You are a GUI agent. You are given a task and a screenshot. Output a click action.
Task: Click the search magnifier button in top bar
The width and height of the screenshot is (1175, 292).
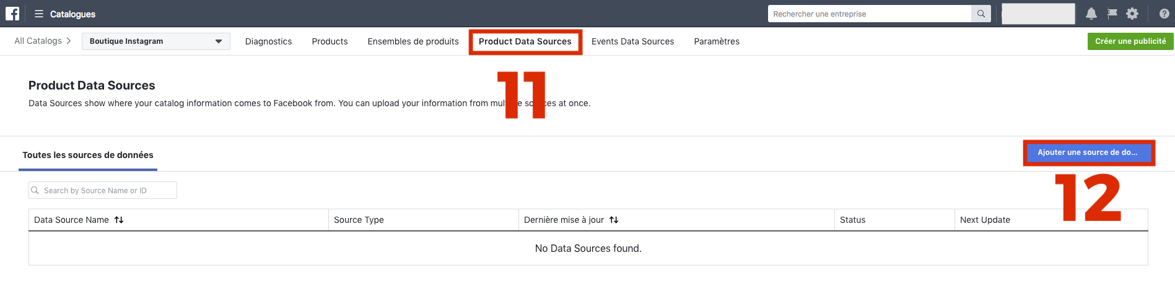pyautogui.click(x=981, y=14)
